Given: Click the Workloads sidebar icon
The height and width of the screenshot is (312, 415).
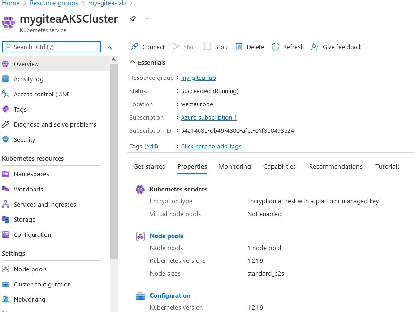Looking at the screenshot, I should [x=5, y=189].
